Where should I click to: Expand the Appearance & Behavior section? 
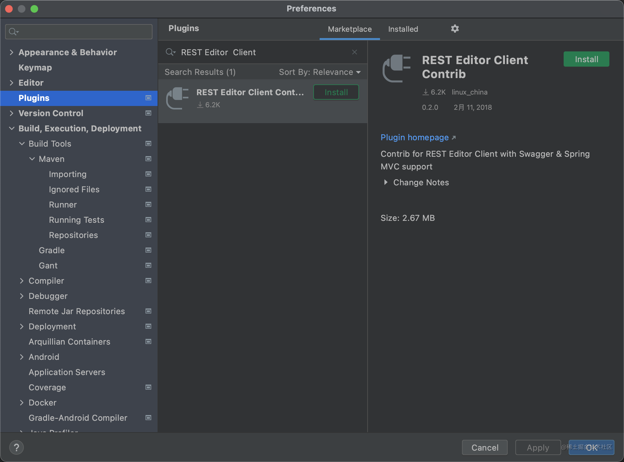tap(11, 52)
